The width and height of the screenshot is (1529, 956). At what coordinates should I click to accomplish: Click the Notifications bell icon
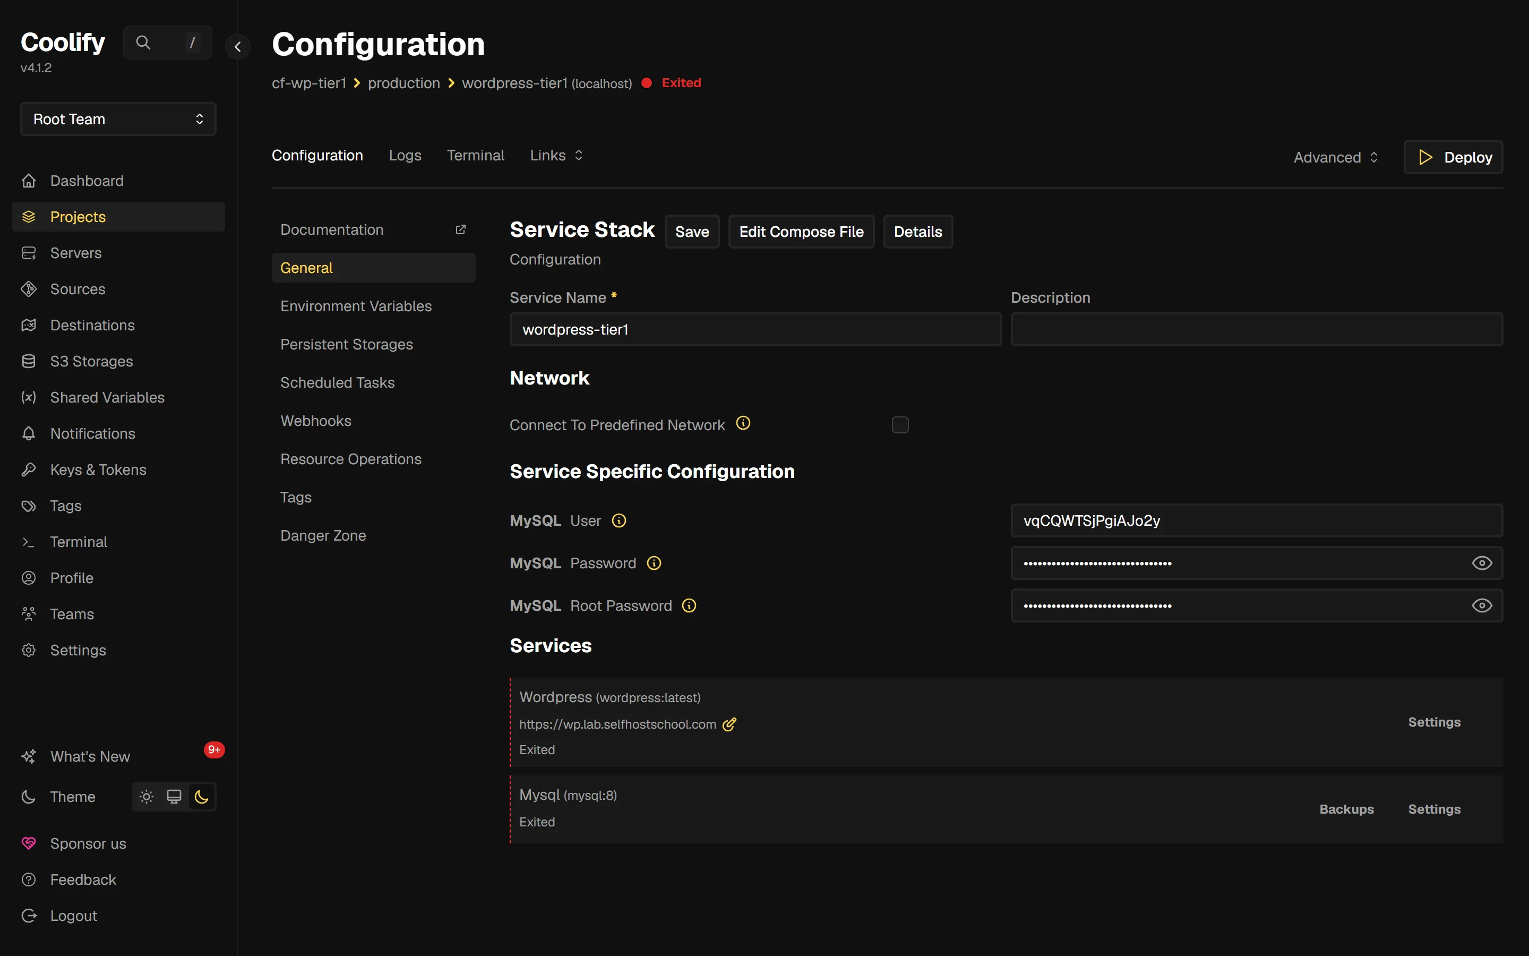29,433
